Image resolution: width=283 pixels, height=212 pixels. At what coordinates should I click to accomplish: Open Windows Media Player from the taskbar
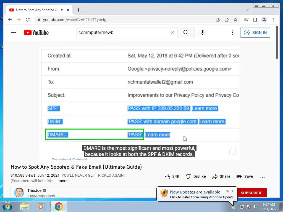click(x=41, y=207)
